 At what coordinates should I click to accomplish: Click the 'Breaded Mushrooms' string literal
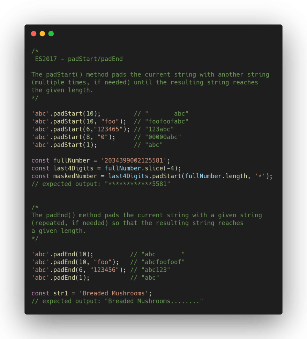(113, 293)
